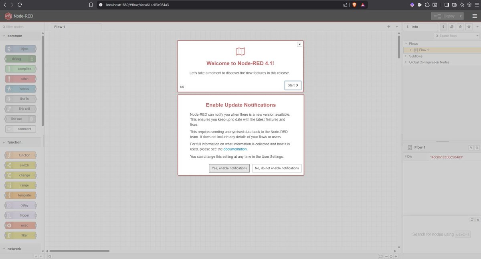This screenshot has width=481, height=259.
Task: Select the change node in palette
Action: (20, 175)
